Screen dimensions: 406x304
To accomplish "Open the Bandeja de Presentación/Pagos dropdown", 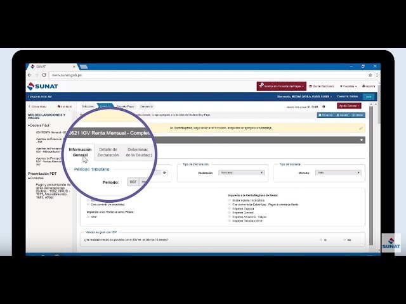I will (x=282, y=86).
